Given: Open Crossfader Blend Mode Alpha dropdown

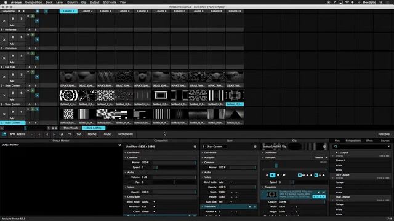Looking at the screenshot, I should coord(148,202).
